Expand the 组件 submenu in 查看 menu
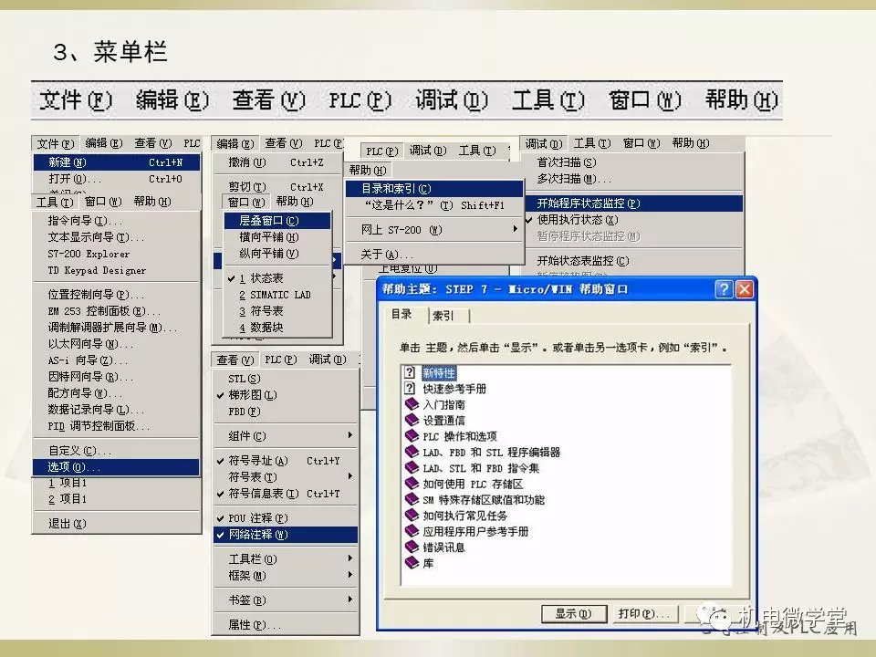The width and height of the screenshot is (876, 657). point(349,436)
